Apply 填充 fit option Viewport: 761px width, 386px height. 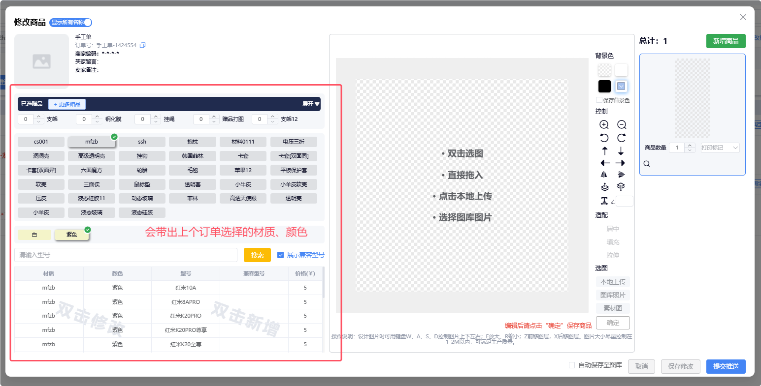click(613, 242)
